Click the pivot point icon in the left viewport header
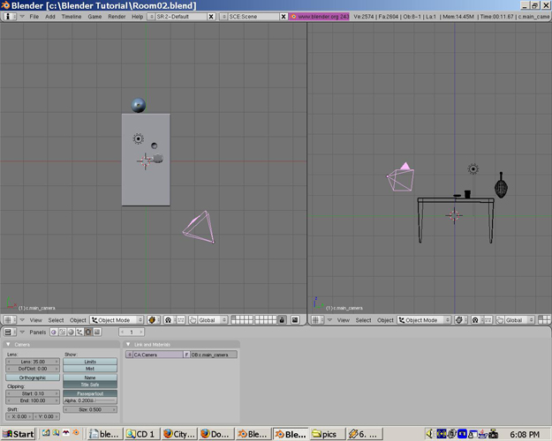The image size is (552, 441). (x=169, y=320)
